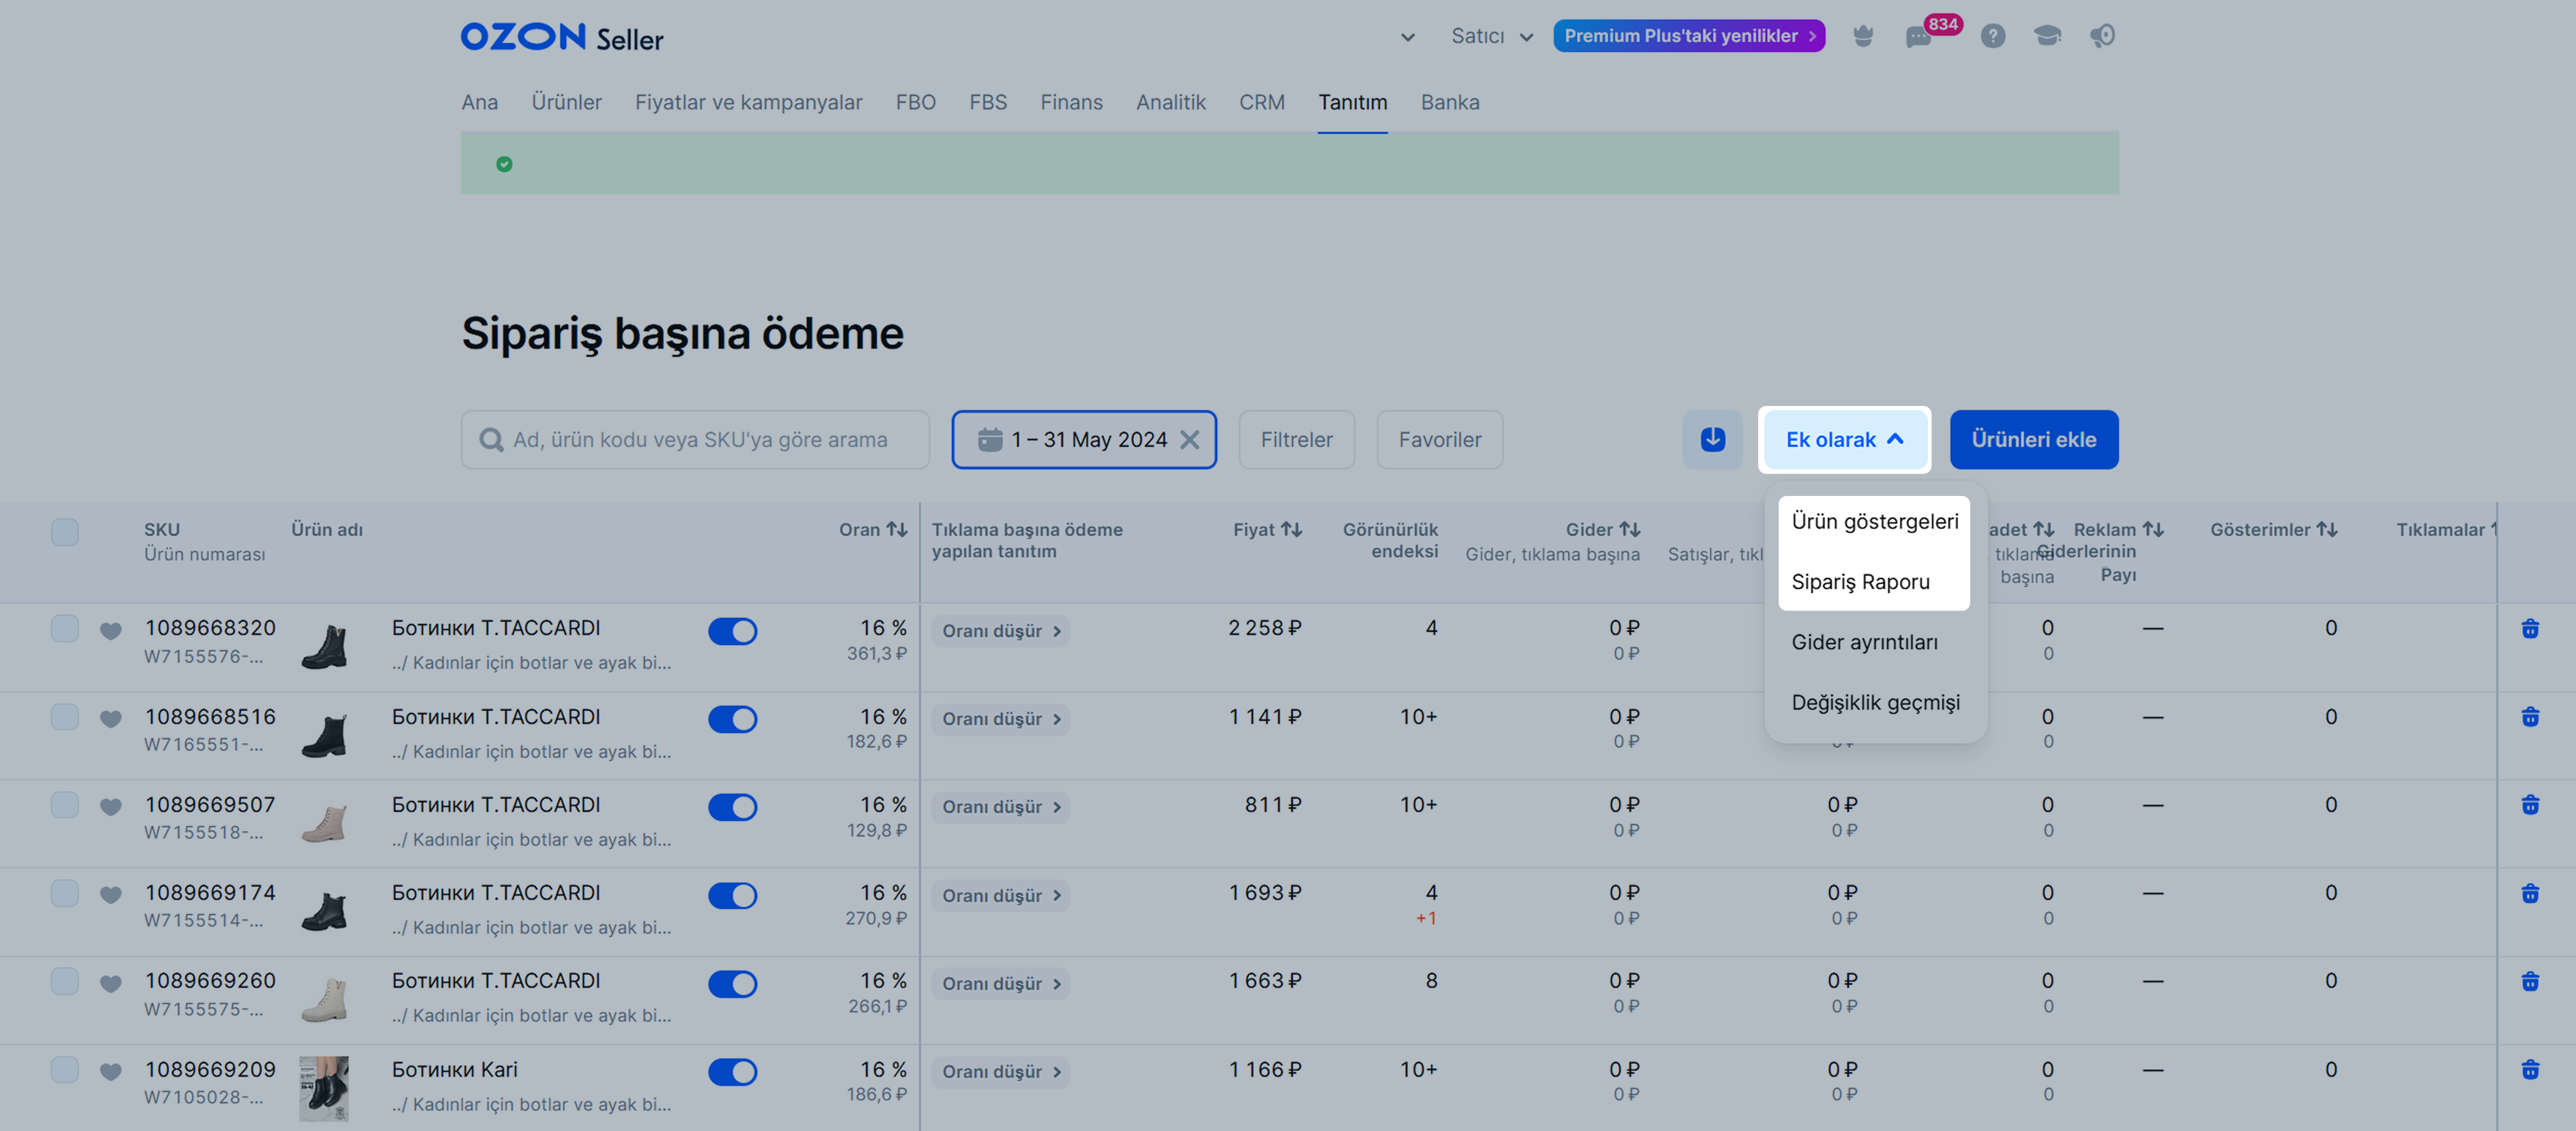
Task: Open Oranı düşür for SKU 1089668320
Action: coord(1000,632)
